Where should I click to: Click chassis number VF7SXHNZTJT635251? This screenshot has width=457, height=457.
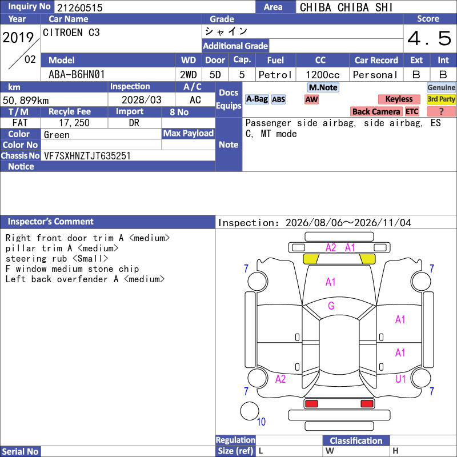point(87,156)
